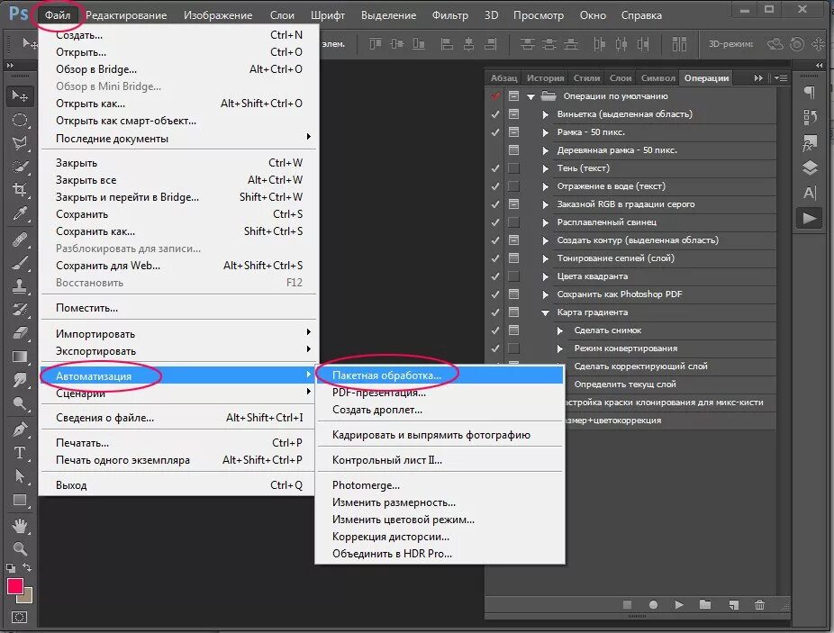Click the tan background color swatch
834x633 pixels.
coord(27,598)
